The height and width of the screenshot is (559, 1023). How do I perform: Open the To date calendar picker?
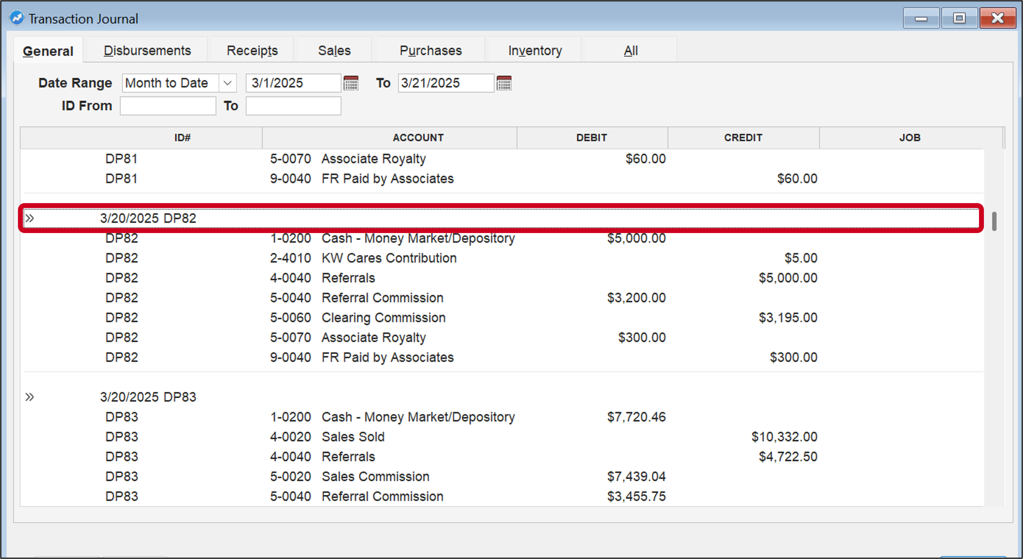pos(504,83)
